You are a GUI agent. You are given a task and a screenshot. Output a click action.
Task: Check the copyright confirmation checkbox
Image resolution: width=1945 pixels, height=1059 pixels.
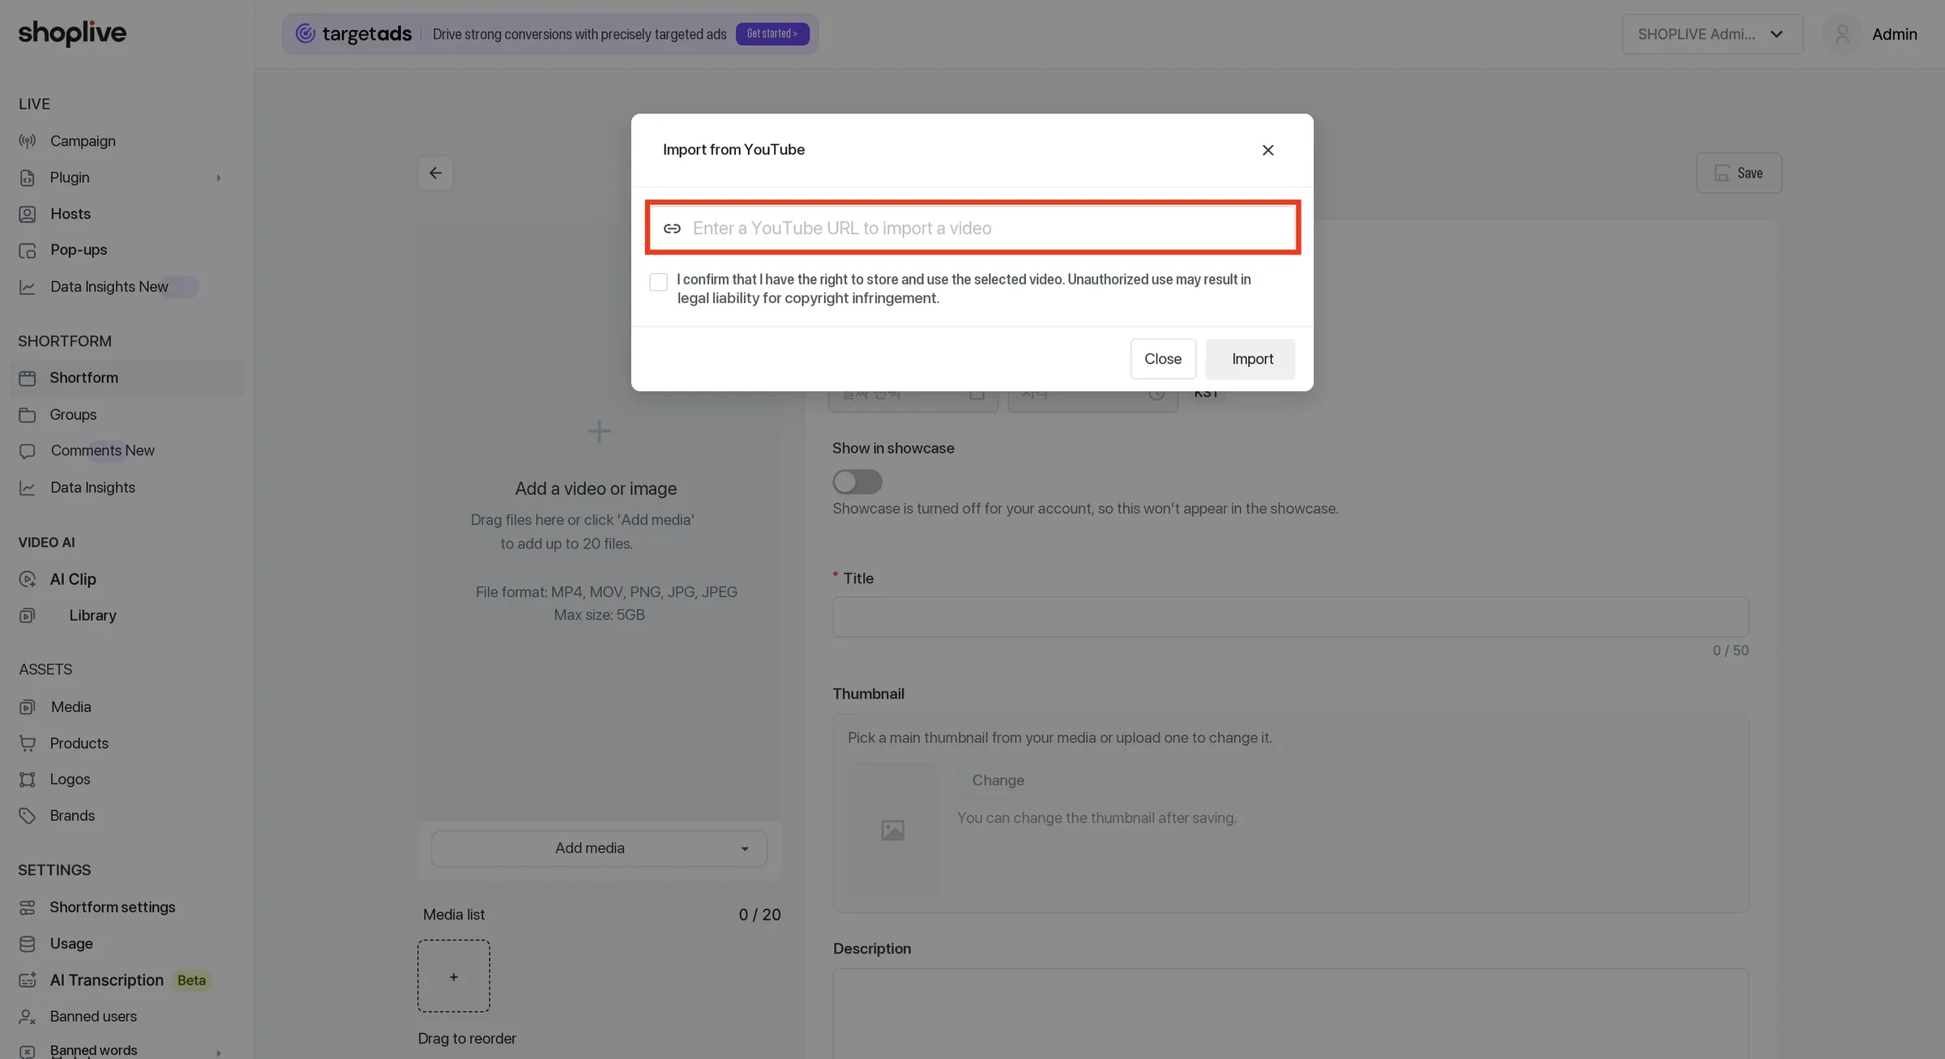(x=658, y=281)
